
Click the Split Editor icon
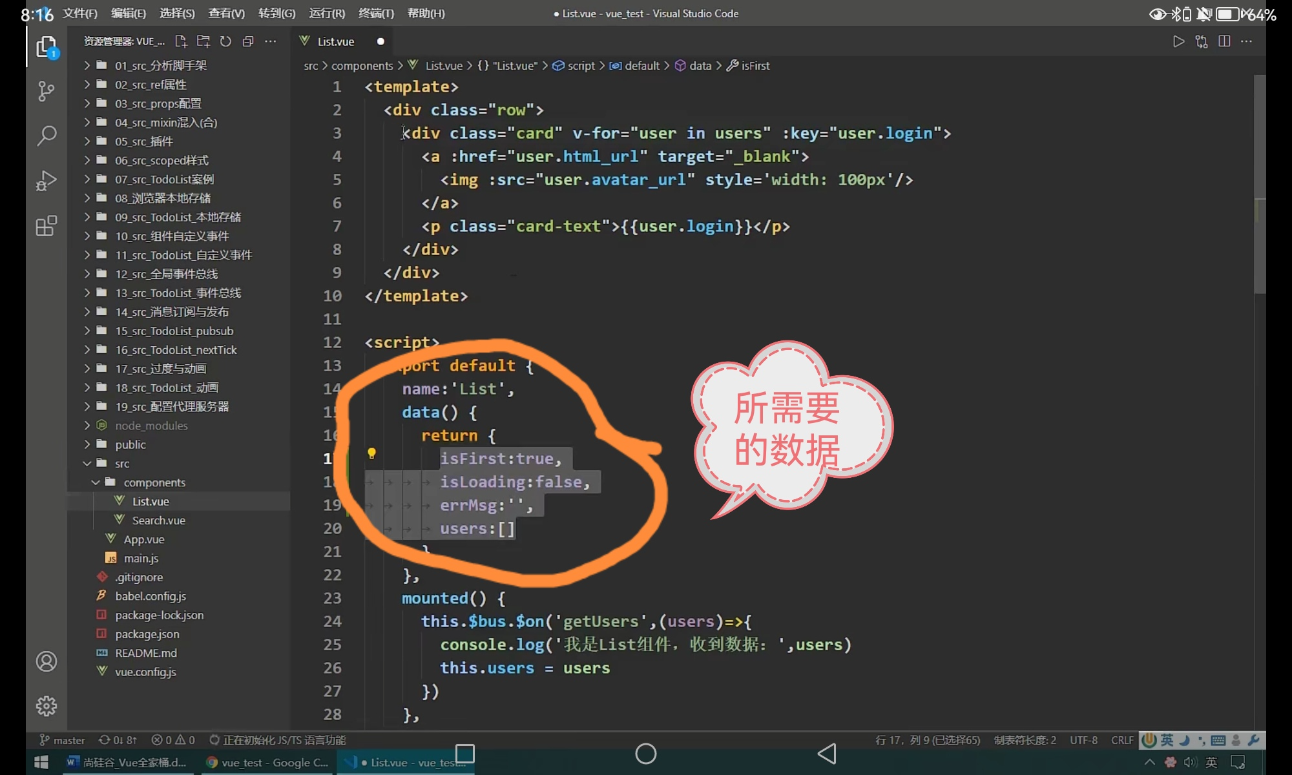(1224, 41)
